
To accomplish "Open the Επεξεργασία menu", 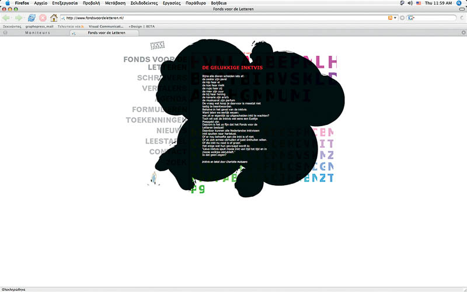I will click(65, 3).
